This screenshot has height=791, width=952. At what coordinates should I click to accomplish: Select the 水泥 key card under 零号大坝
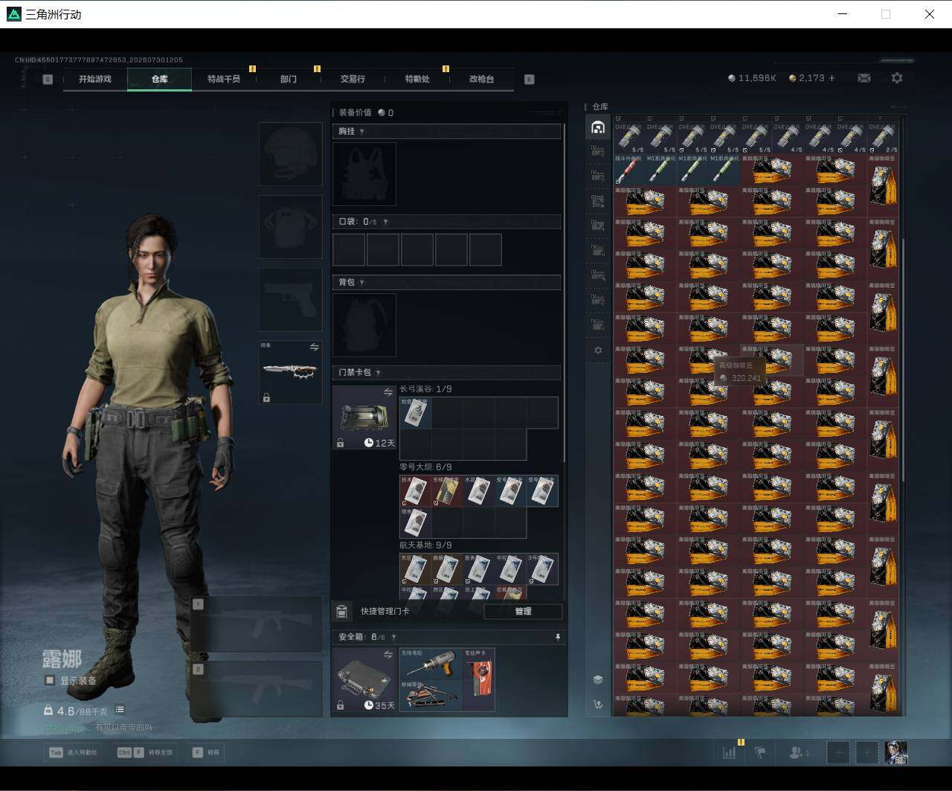coord(479,491)
